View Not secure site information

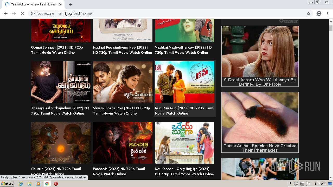pos(42,14)
